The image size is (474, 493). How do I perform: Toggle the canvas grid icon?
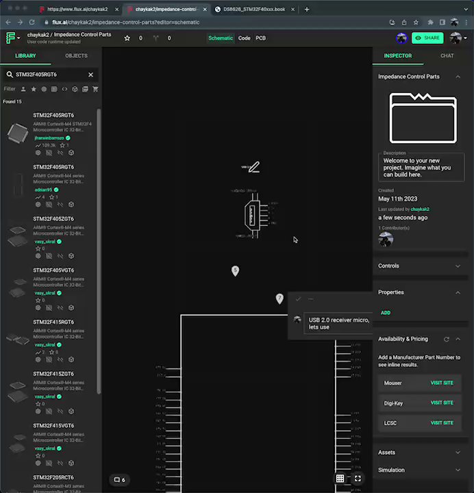340,479
